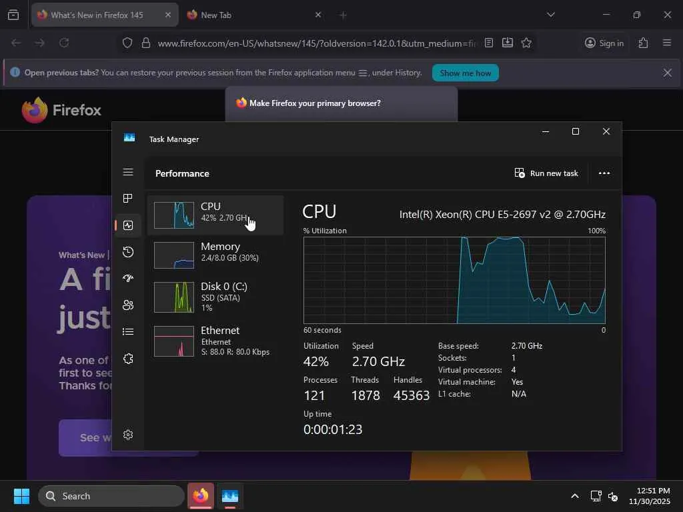
Task: Click Show me how button
Action: click(465, 73)
